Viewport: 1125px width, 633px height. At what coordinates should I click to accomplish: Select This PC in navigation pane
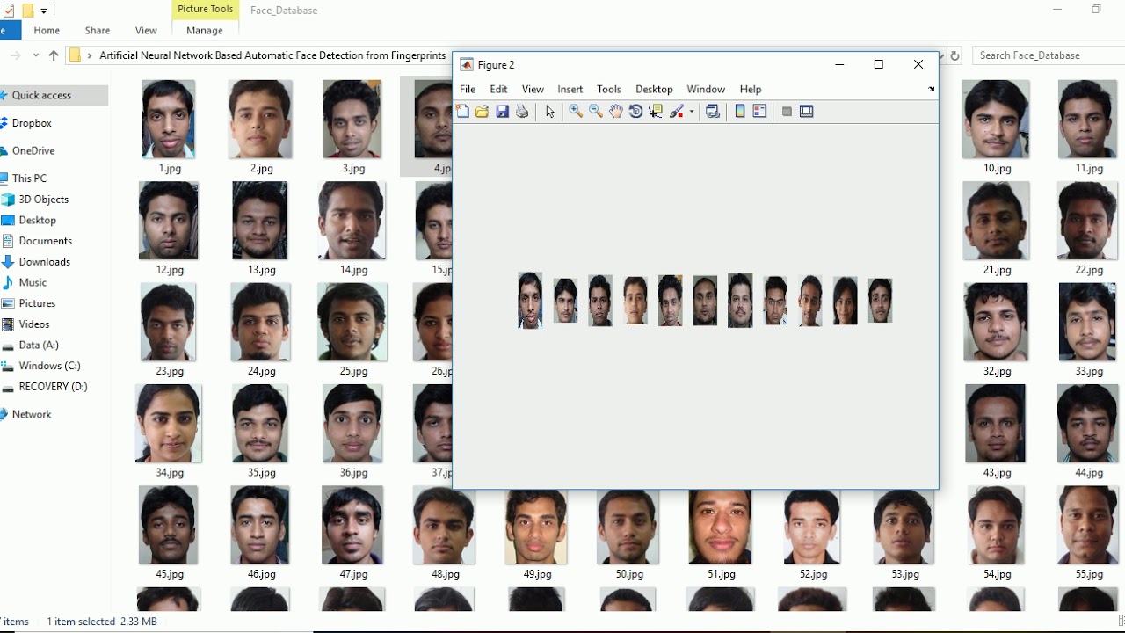[29, 178]
